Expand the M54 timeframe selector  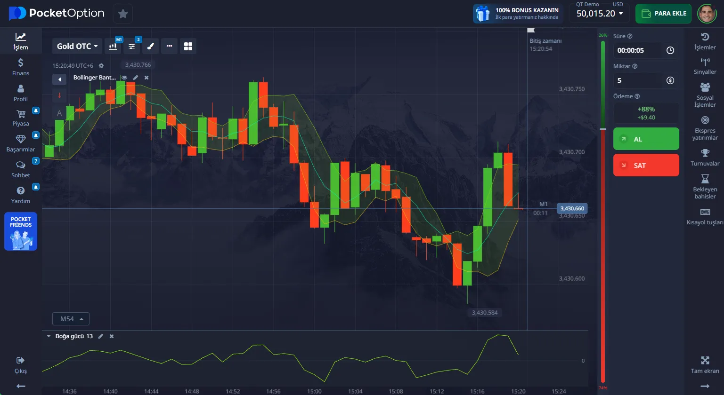71,319
